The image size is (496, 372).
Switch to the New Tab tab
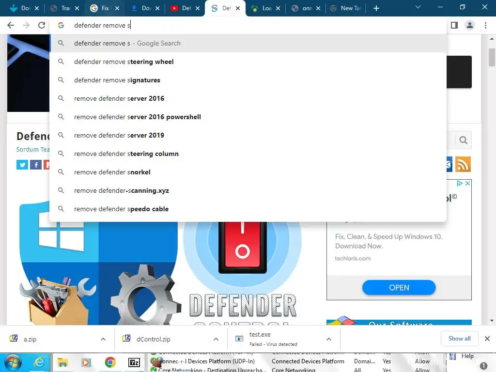pyautogui.click(x=346, y=8)
